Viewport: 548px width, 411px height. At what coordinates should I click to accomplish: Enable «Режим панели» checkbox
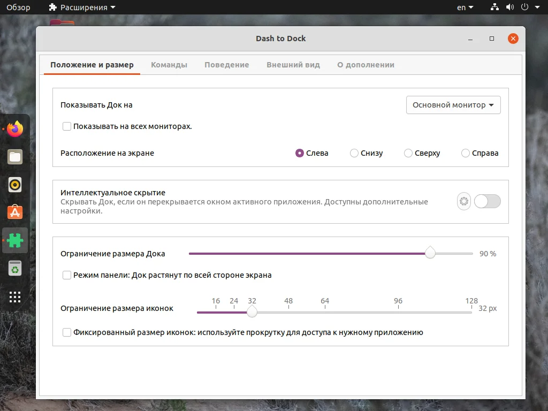click(x=67, y=275)
